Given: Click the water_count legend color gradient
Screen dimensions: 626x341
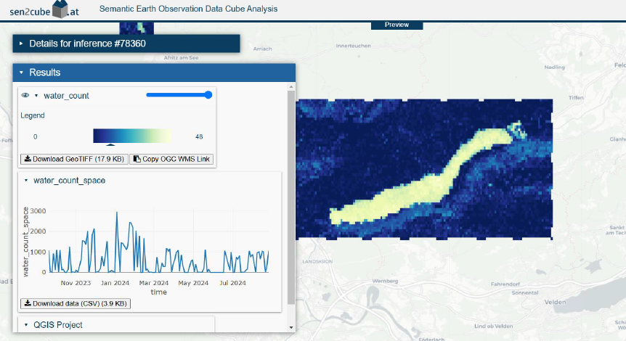Looking at the screenshot, I should 132,136.
